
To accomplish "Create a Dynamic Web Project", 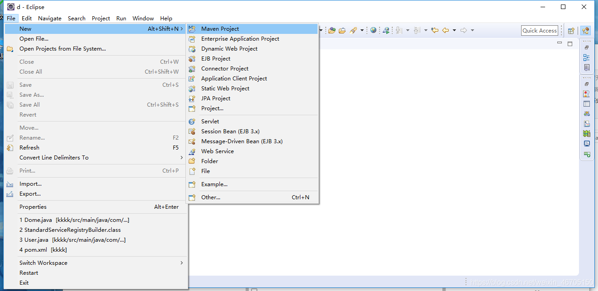I will point(252,49).
